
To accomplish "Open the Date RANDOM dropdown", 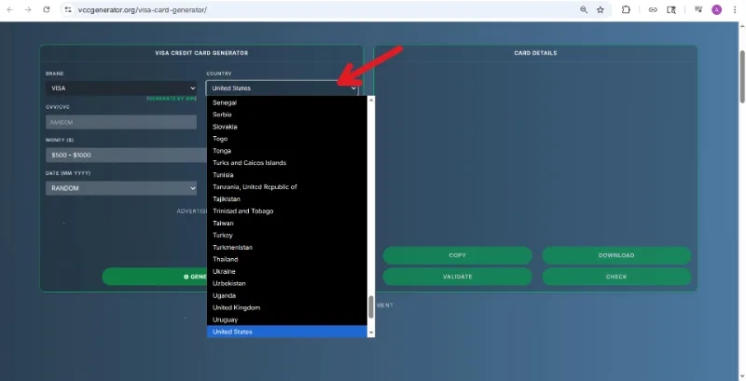I will [x=121, y=188].
